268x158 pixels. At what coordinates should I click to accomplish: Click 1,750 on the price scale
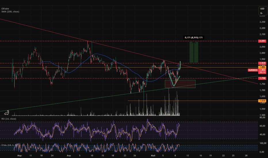coord(262,84)
